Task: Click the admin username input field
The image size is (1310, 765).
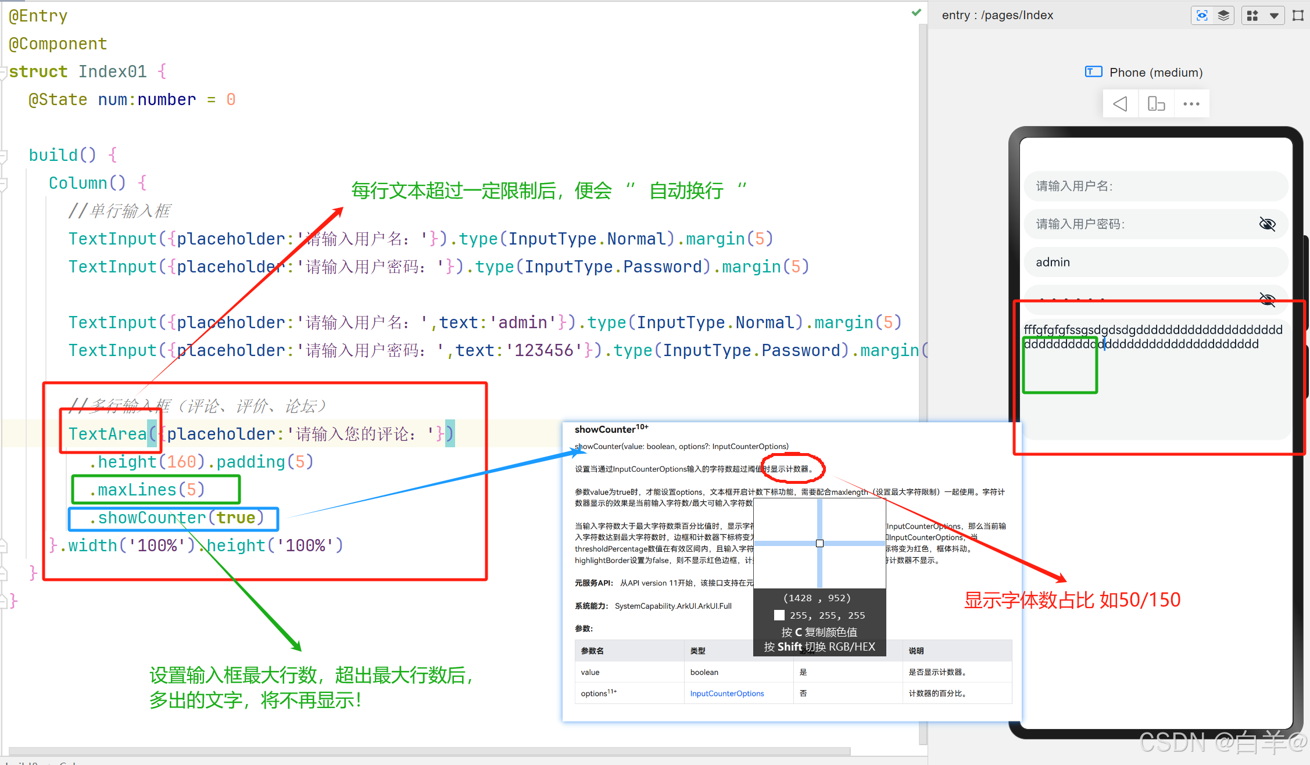Action: pos(1155,262)
